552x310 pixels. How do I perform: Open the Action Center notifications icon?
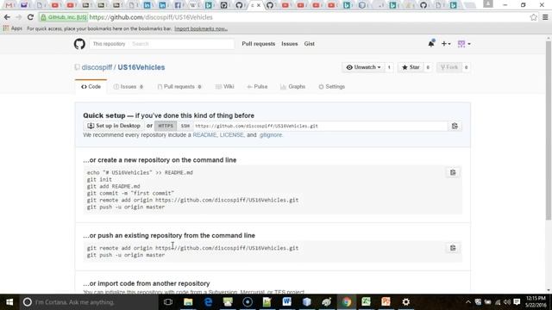(517, 302)
